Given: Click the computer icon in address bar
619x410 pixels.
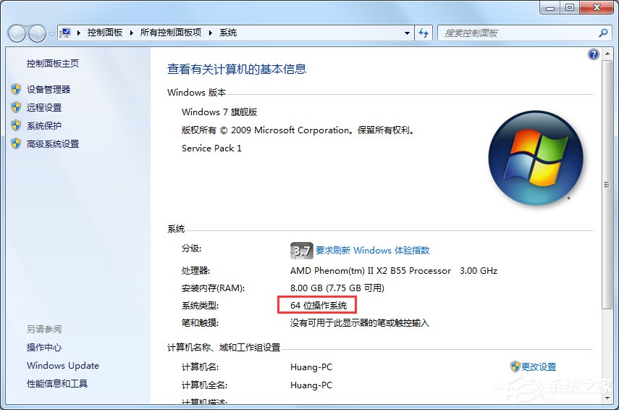Looking at the screenshot, I should (66, 33).
